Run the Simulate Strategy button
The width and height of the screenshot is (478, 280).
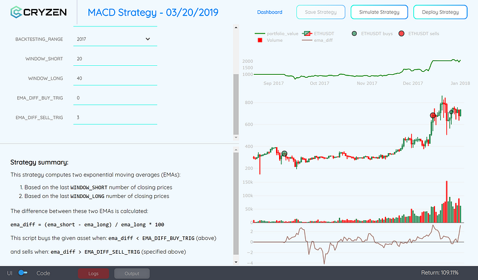click(379, 12)
